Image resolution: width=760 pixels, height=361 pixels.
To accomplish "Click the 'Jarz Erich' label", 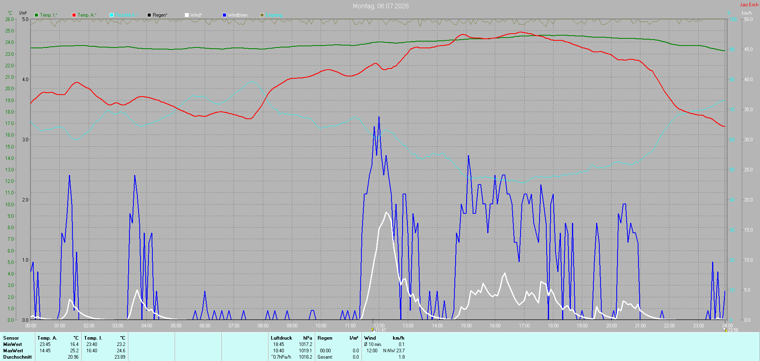I will click(x=749, y=5).
